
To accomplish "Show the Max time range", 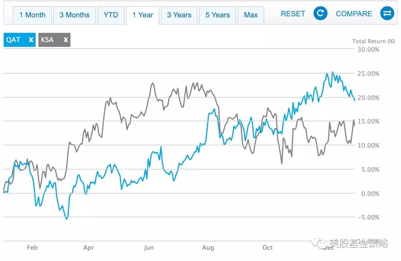I will (251, 15).
